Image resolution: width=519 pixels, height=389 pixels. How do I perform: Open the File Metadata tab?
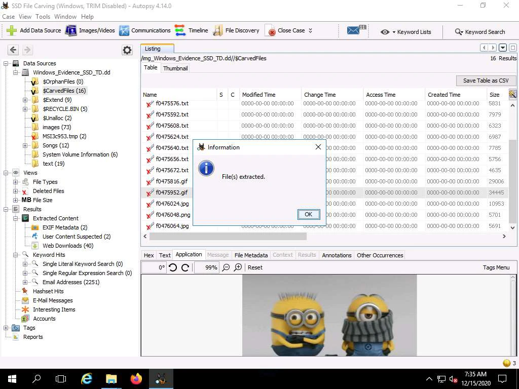[251, 255]
